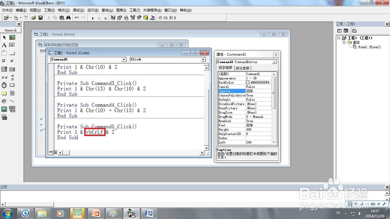Select the Pointer tool in toolbox
This screenshot has width=390, height=219.
pos(4,37)
